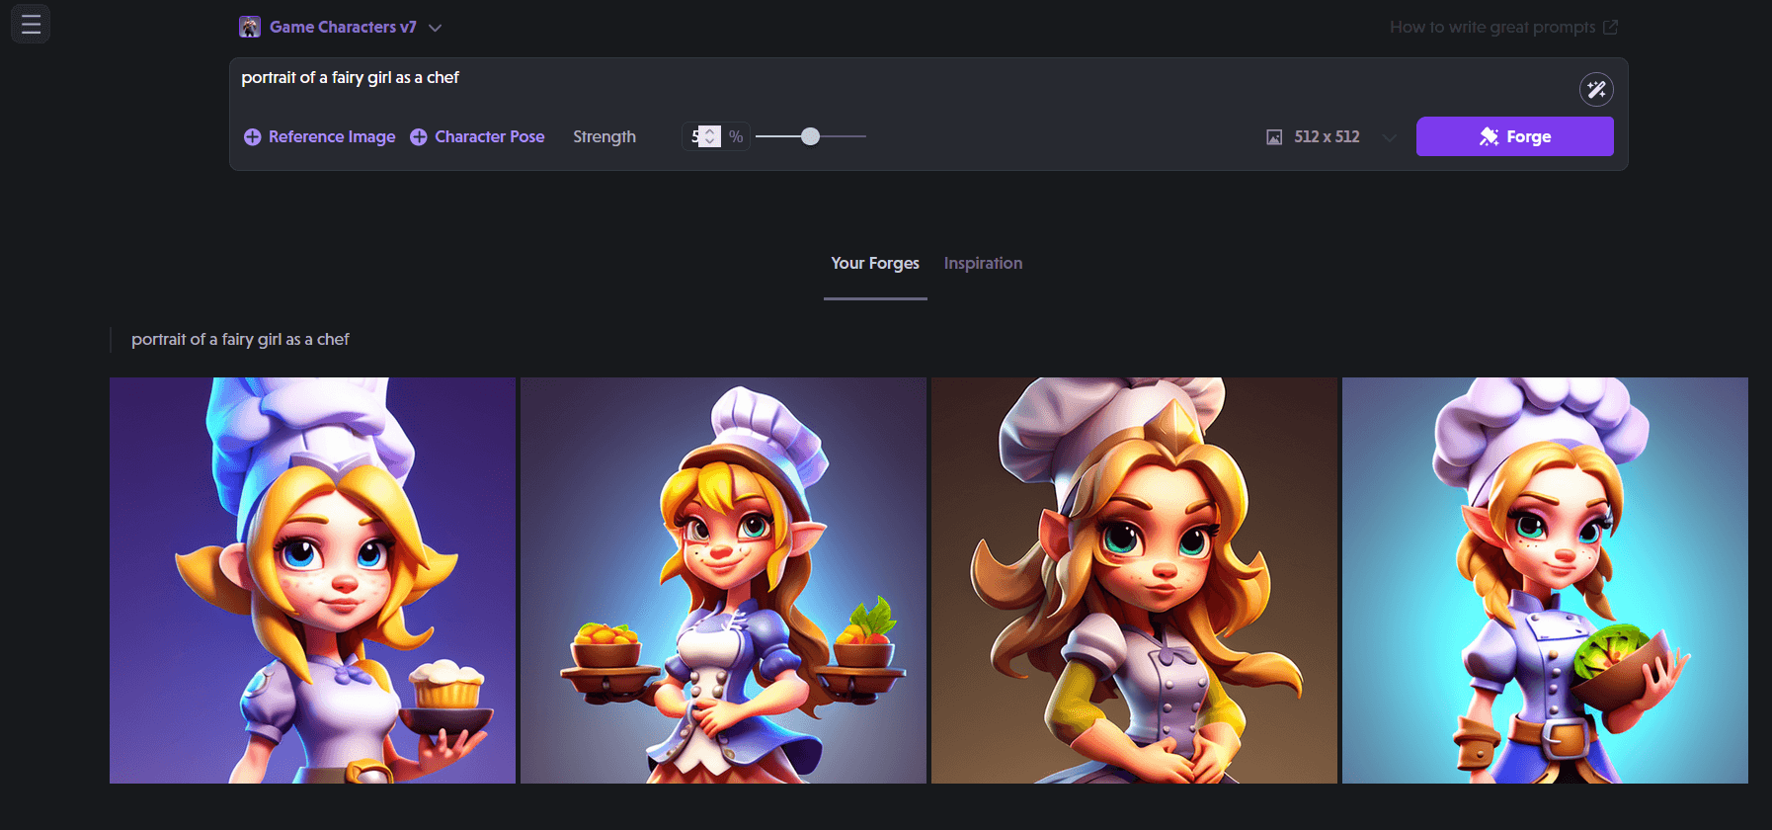Switch to the Your Forges tab
This screenshot has height=830, width=1772.
coord(874,264)
